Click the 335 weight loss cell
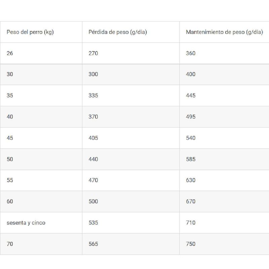This screenshot has height=269, width=269. [x=93, y=95]
